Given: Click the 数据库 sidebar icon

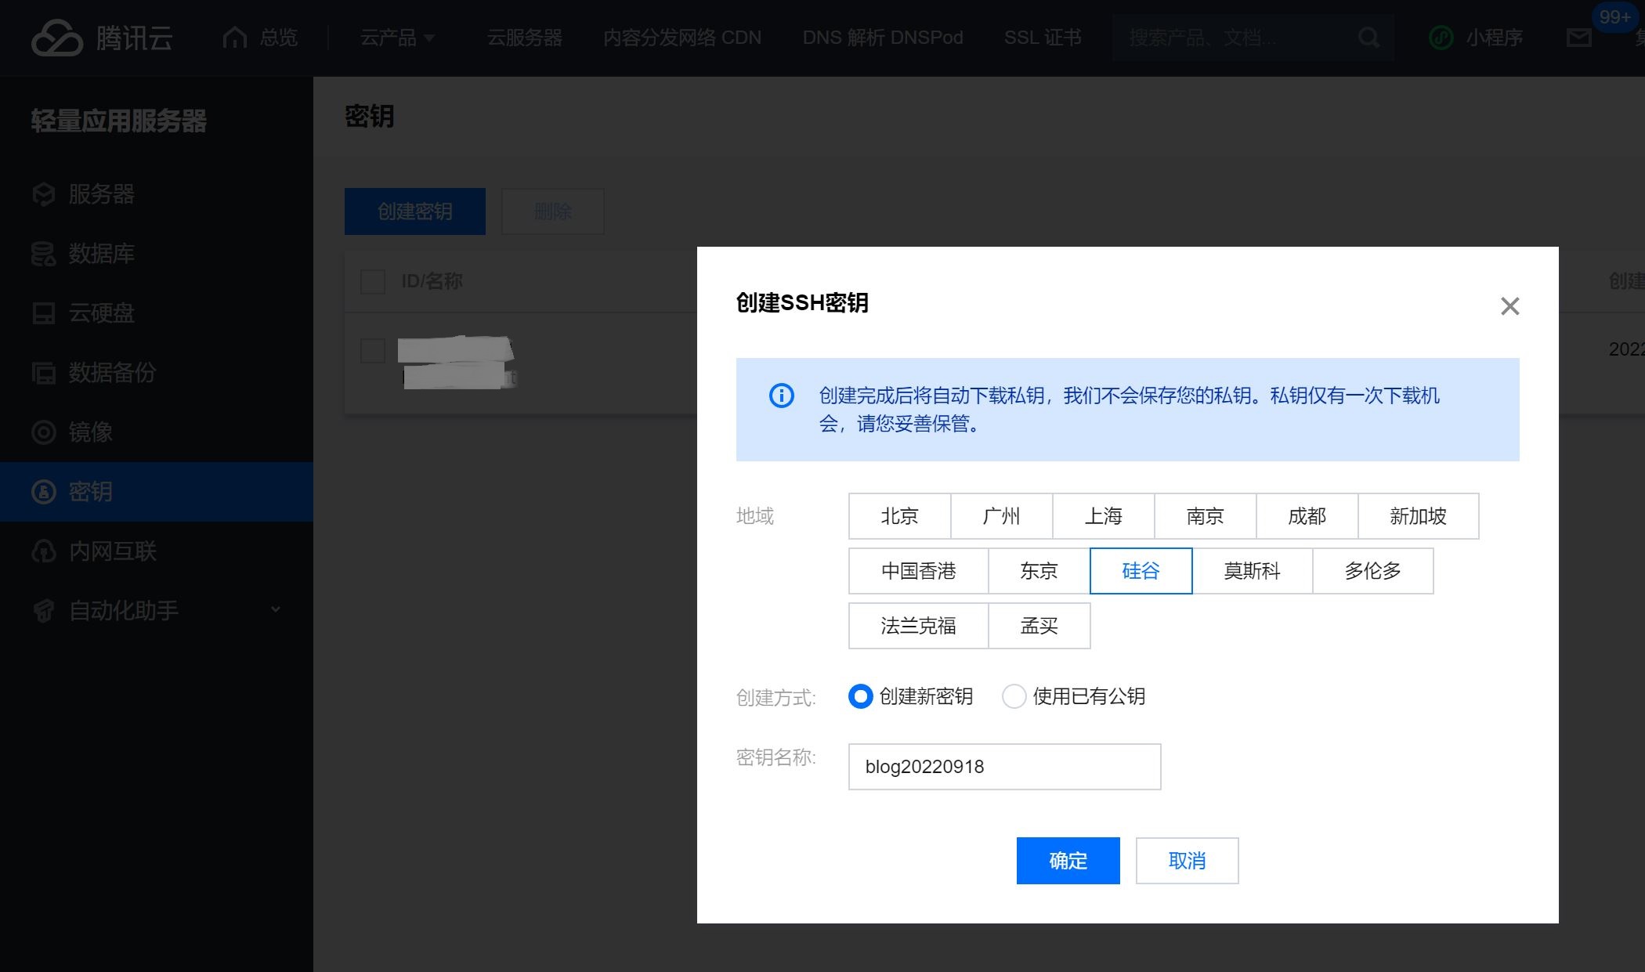Looking at the screenshot, I should pyautogui.click(x=44, y=254).
